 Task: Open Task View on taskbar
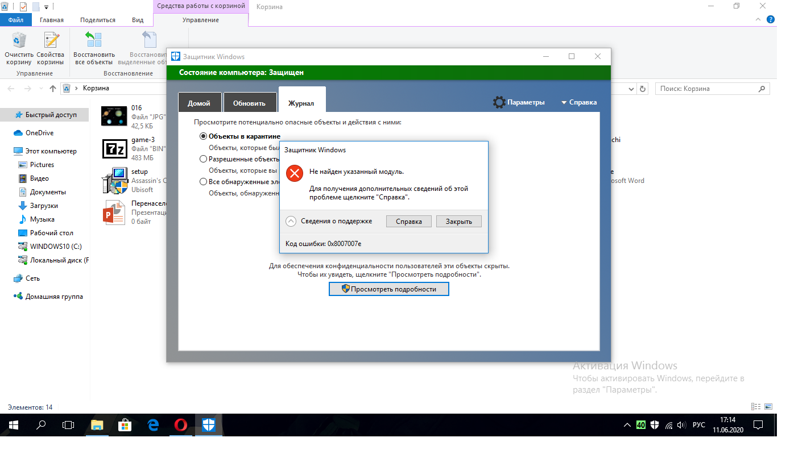(x=68, y=425)
